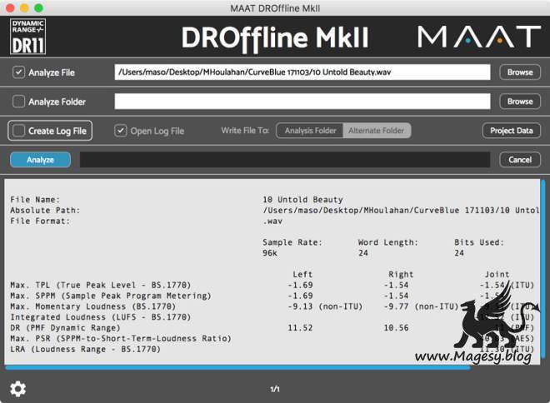The width and height of the screenshot is (550, 403).
Task: Click the left momentary loudness value -9.13
Action: (x=300, y=306)
